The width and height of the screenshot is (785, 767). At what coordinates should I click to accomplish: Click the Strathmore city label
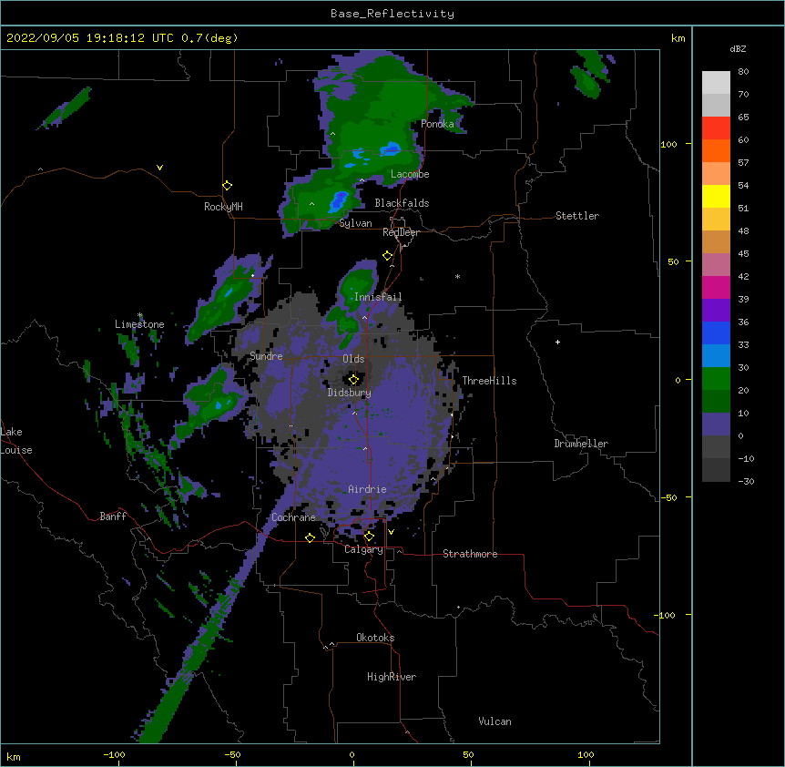pos(470,554)
